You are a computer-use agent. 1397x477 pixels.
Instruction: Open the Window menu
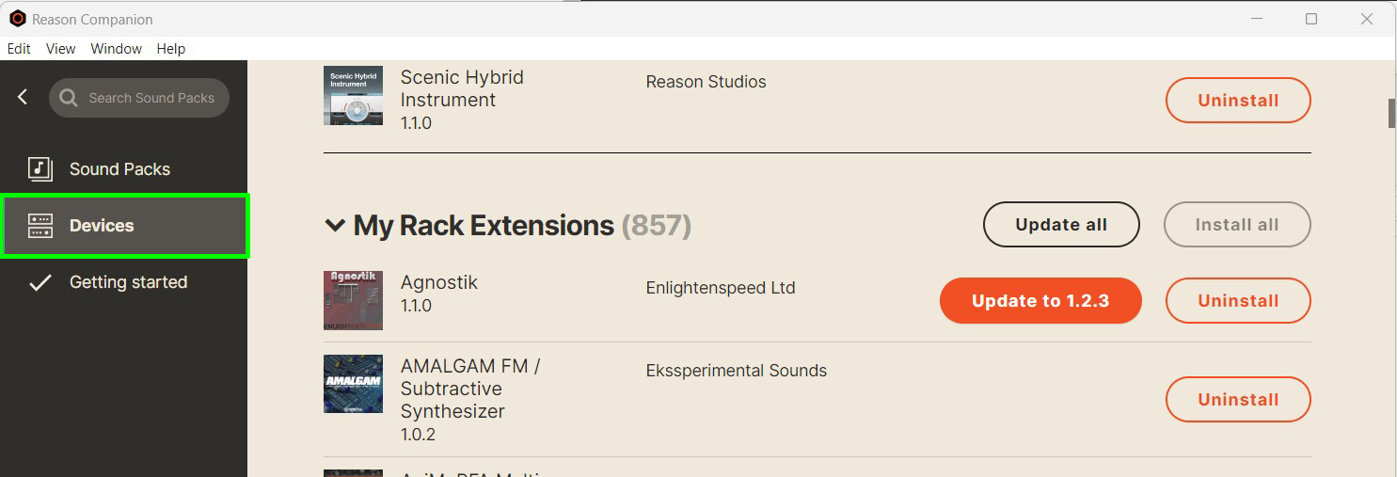coord(117,49)
